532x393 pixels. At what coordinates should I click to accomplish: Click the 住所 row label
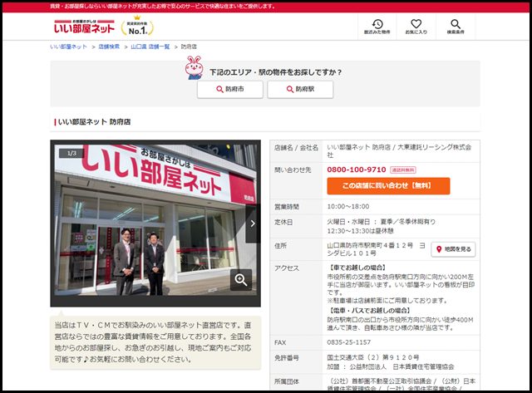click(280, 245)
